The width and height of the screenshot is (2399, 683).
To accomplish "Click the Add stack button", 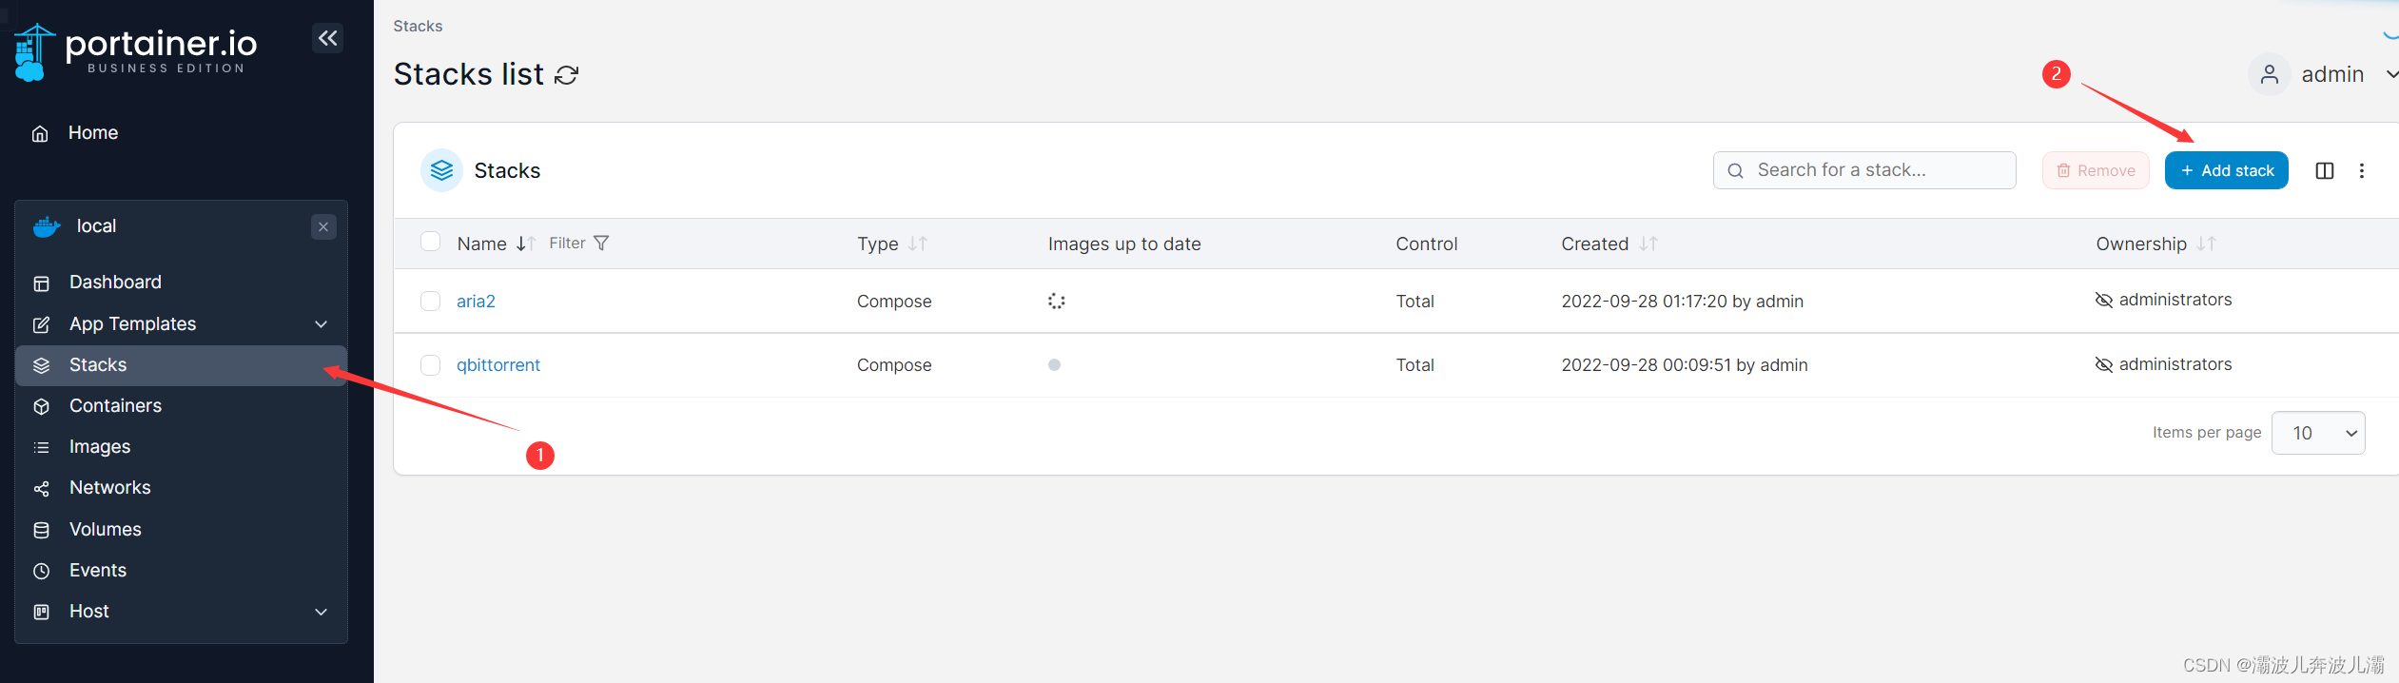I will 2226,171.
